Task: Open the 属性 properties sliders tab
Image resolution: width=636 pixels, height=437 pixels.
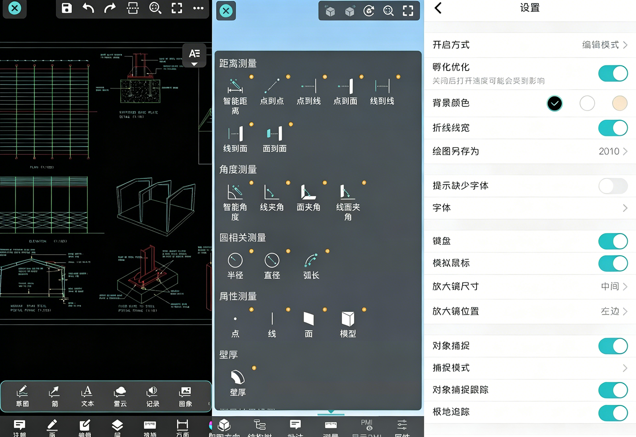Action: 402,428
